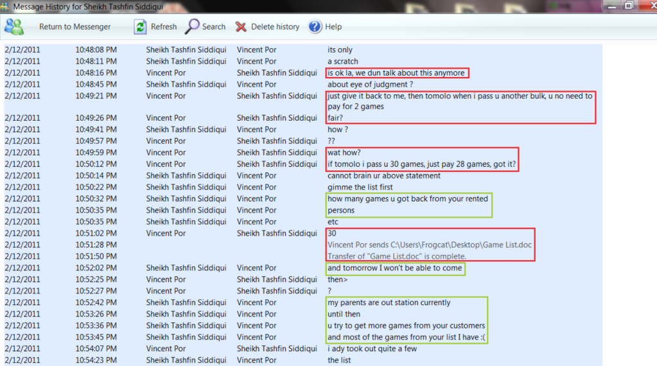Select the message 'about eye of judgment ?'
The width and height of the screenshot is (657, 366).
pyautogui.click(x=370, y=84)
